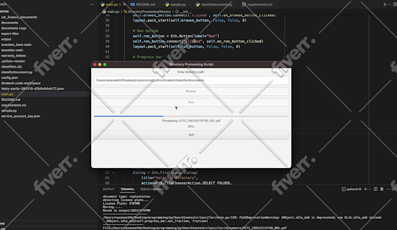Switch to the main.py editor tab
397x230 pixels.
click(x=112, y=4)
